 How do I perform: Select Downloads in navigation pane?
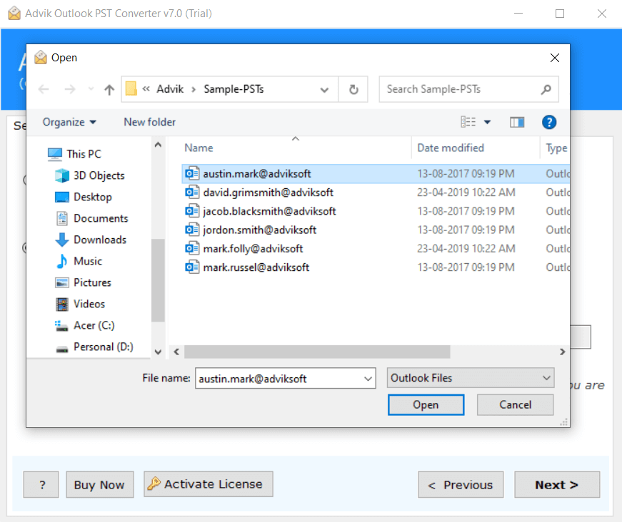click(x=91, y=240)
